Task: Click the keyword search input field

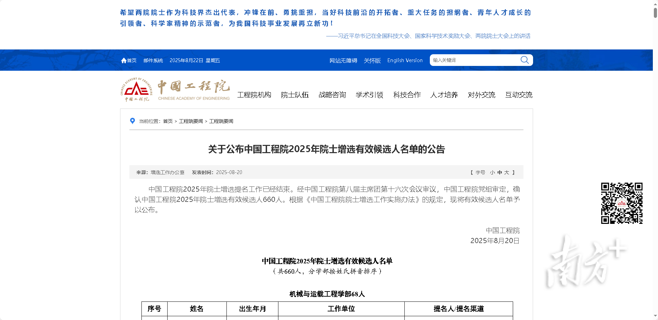Action: (x=474, y=60)
